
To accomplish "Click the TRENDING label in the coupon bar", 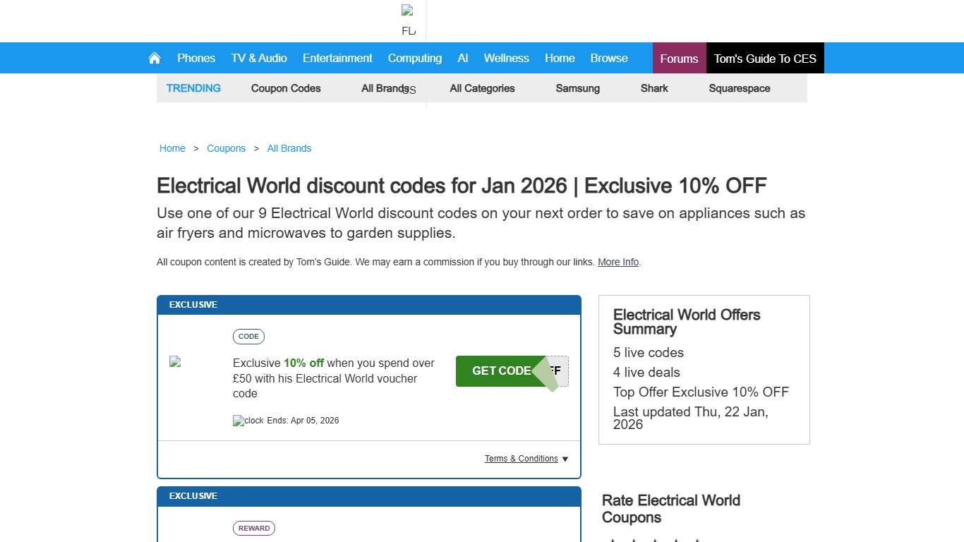I will point(193,88).
